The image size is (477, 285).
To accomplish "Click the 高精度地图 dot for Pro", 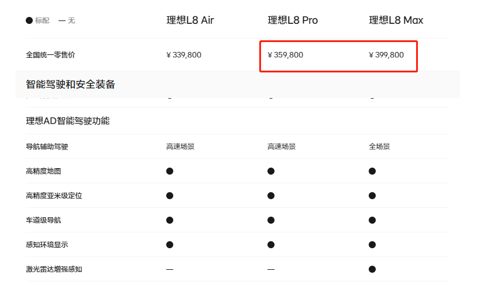I will click(271, 171).
